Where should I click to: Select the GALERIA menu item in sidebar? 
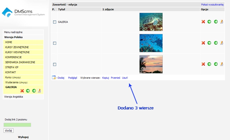[11, 87]
